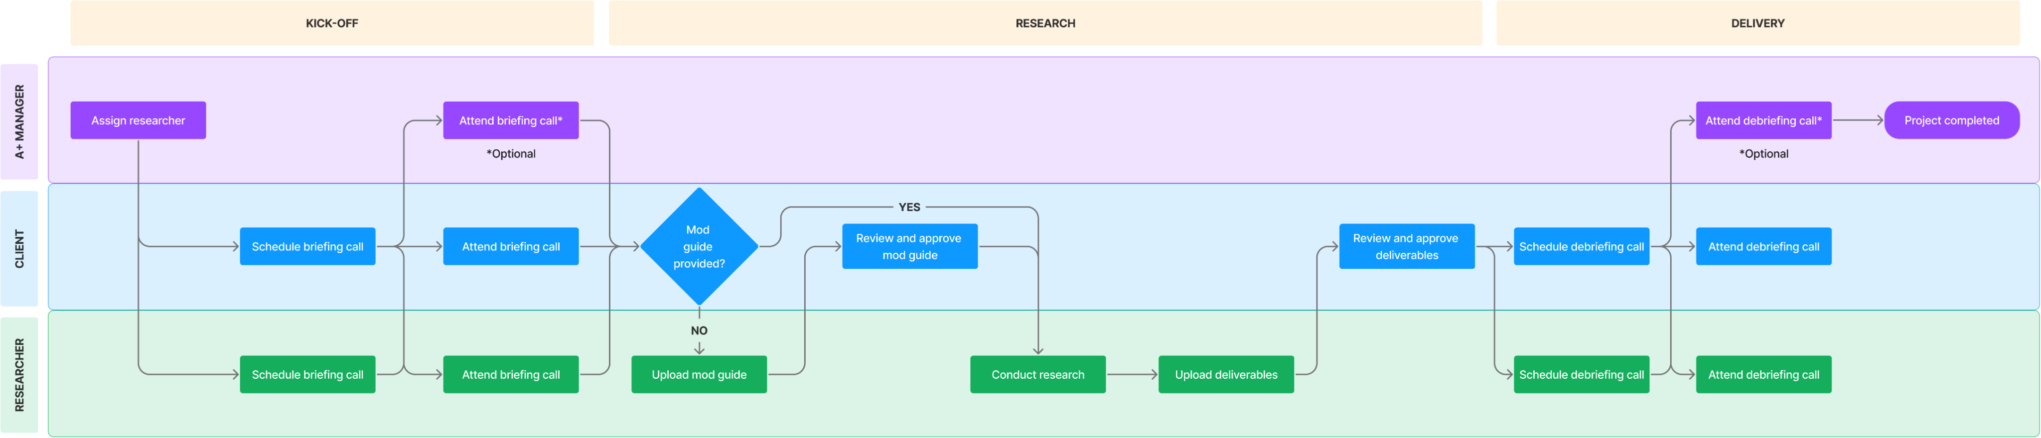Select the Conduct research node

click(1038, 375)
